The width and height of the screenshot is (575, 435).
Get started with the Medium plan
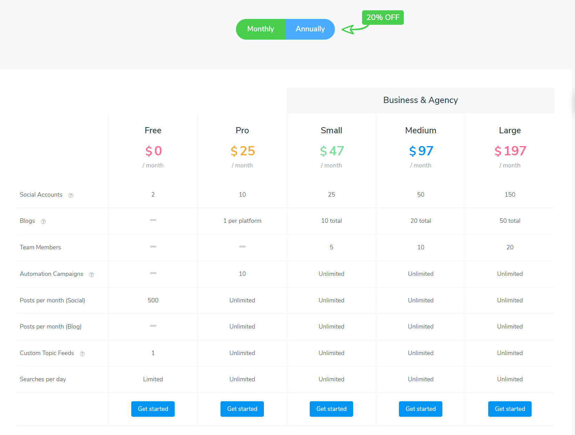tap(420, 409)
